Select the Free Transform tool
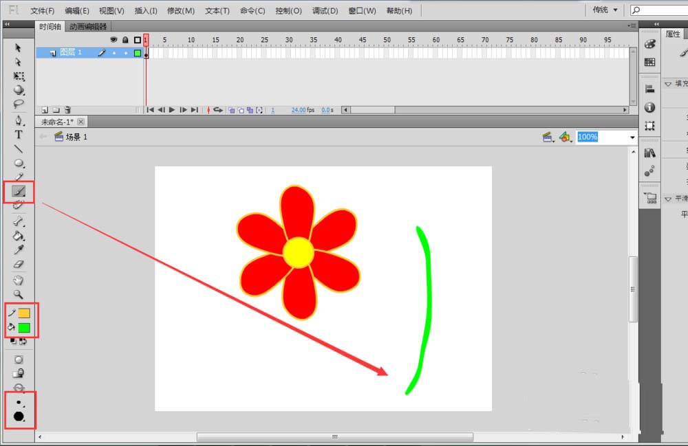 (19, 76)
